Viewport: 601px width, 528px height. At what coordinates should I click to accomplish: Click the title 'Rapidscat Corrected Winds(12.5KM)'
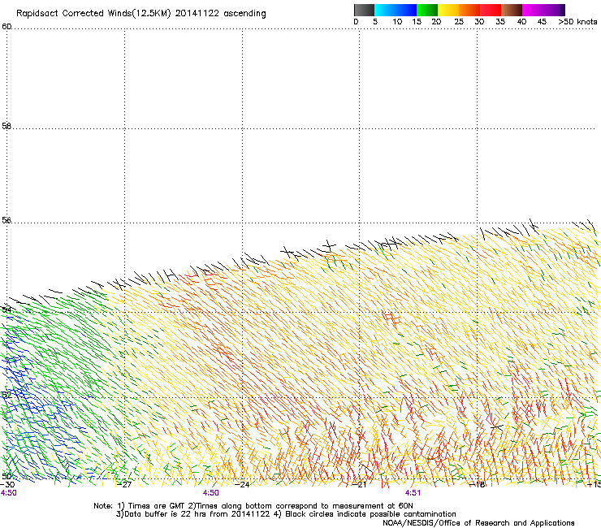(x=93, y=14)
